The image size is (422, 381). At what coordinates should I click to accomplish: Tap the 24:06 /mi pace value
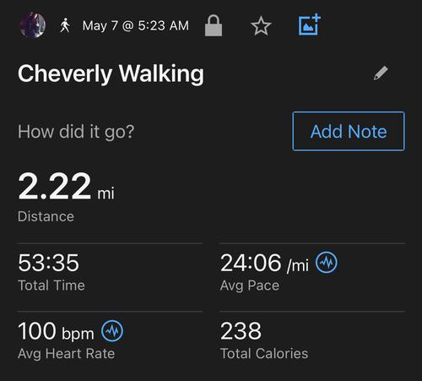[264, 263]
